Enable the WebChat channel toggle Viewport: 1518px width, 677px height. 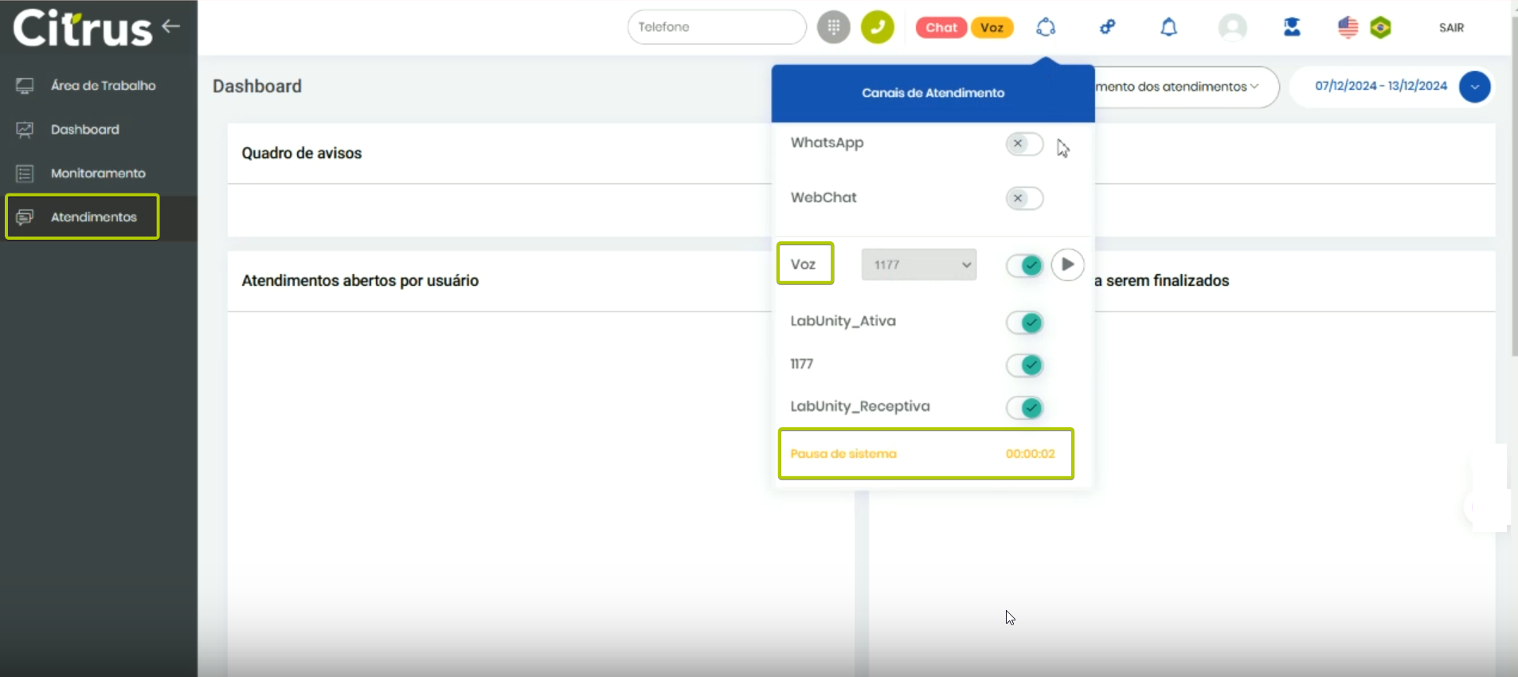1024,198
